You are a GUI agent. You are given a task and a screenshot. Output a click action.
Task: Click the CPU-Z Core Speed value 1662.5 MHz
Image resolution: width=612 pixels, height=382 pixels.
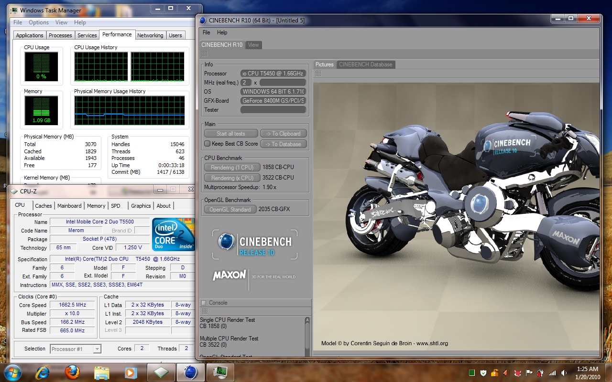[73, 305]
